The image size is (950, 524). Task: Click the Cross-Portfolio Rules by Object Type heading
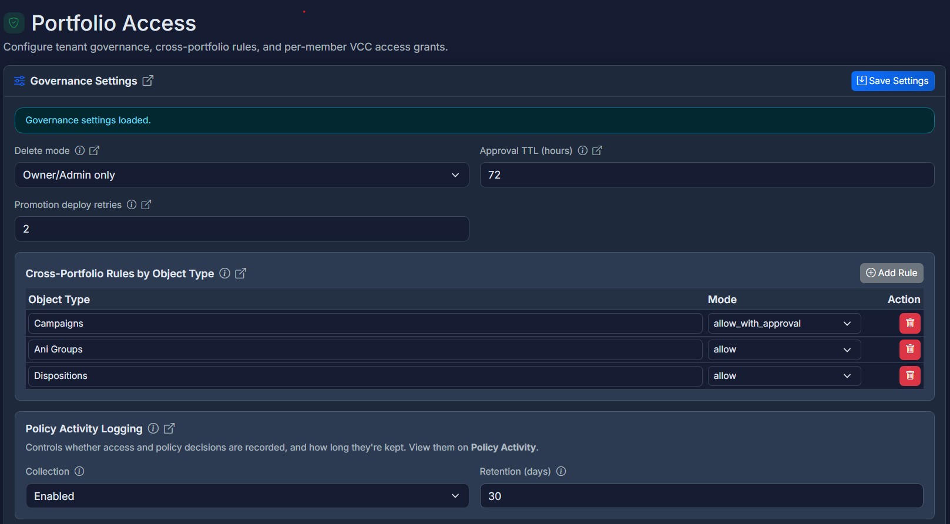click(120, 274)
